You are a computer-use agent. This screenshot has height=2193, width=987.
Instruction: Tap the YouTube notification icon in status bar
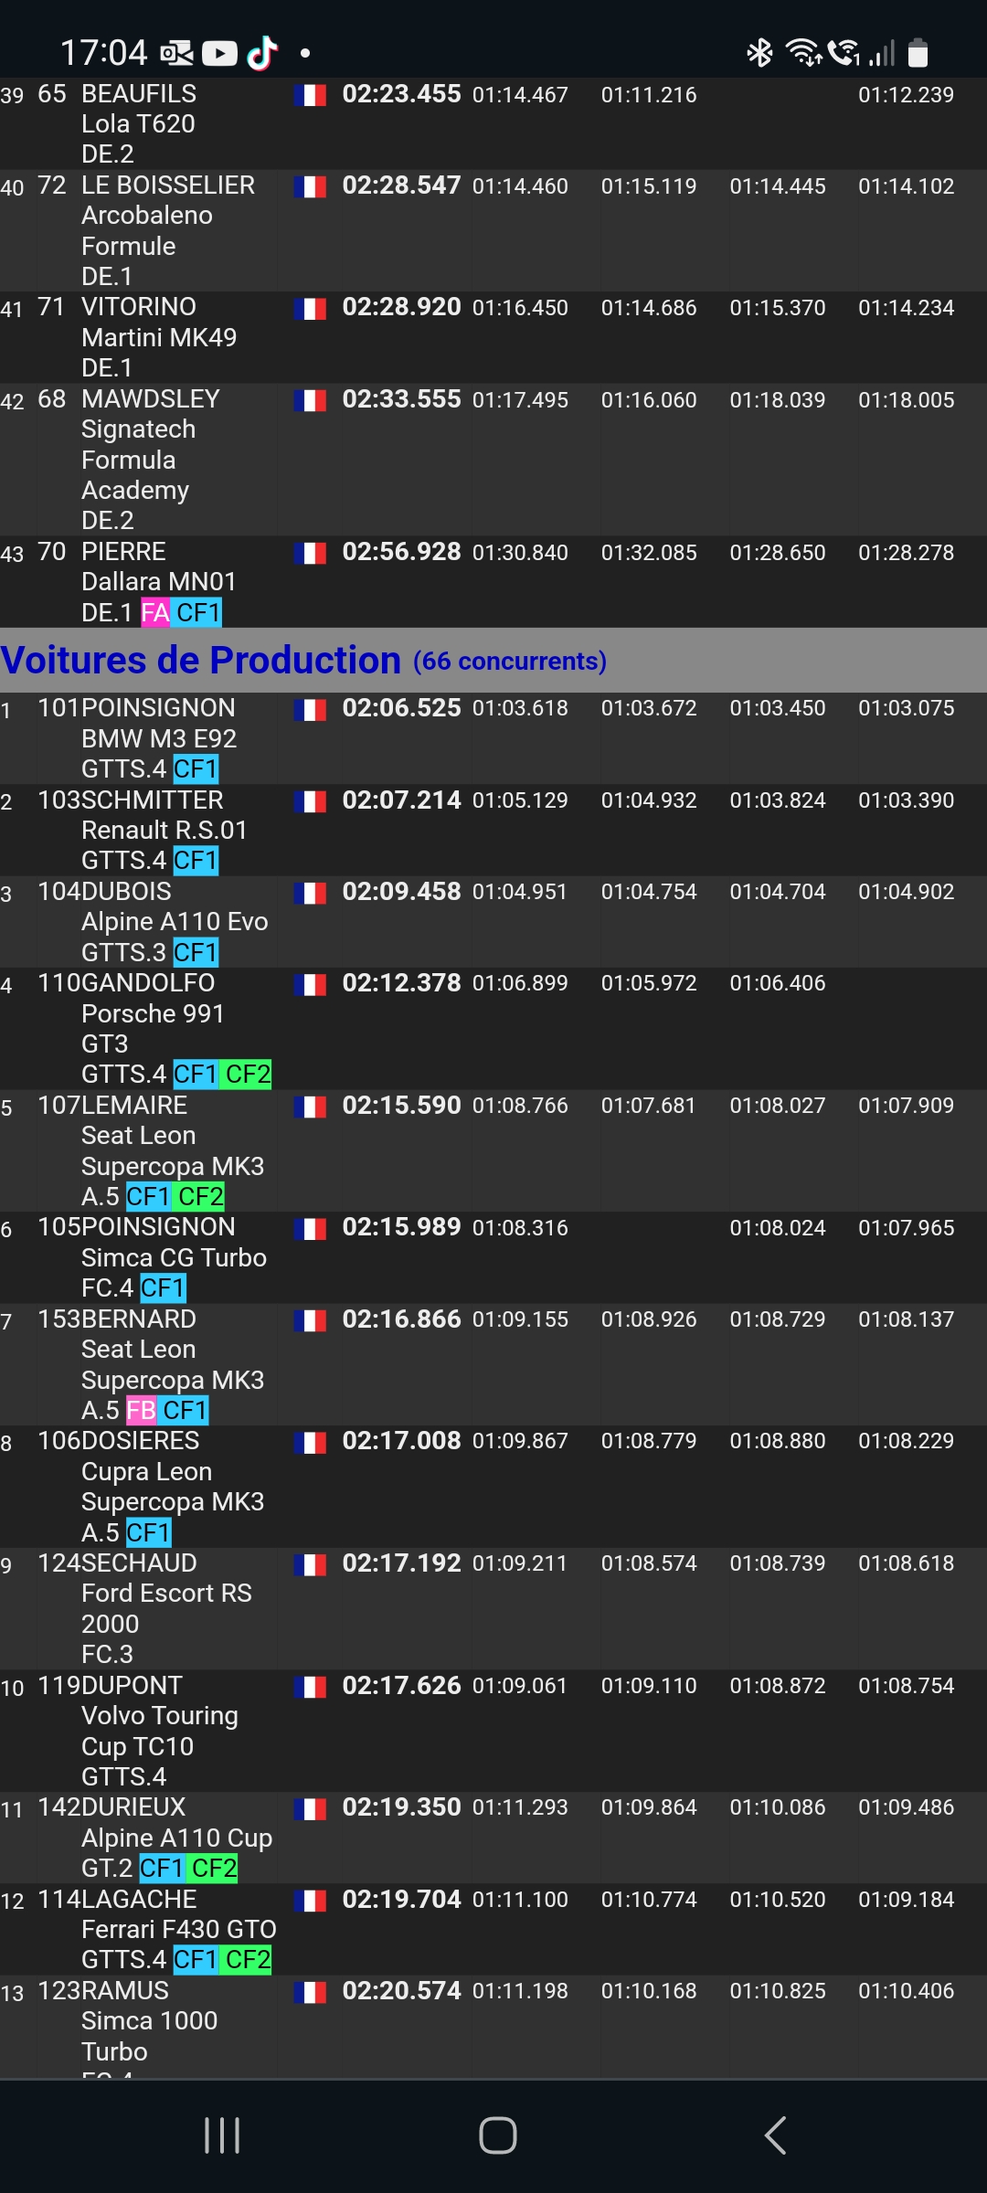pos(219,54)
